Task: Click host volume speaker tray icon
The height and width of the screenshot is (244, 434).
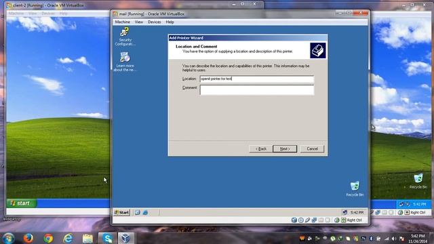Action: pos(395,239)
